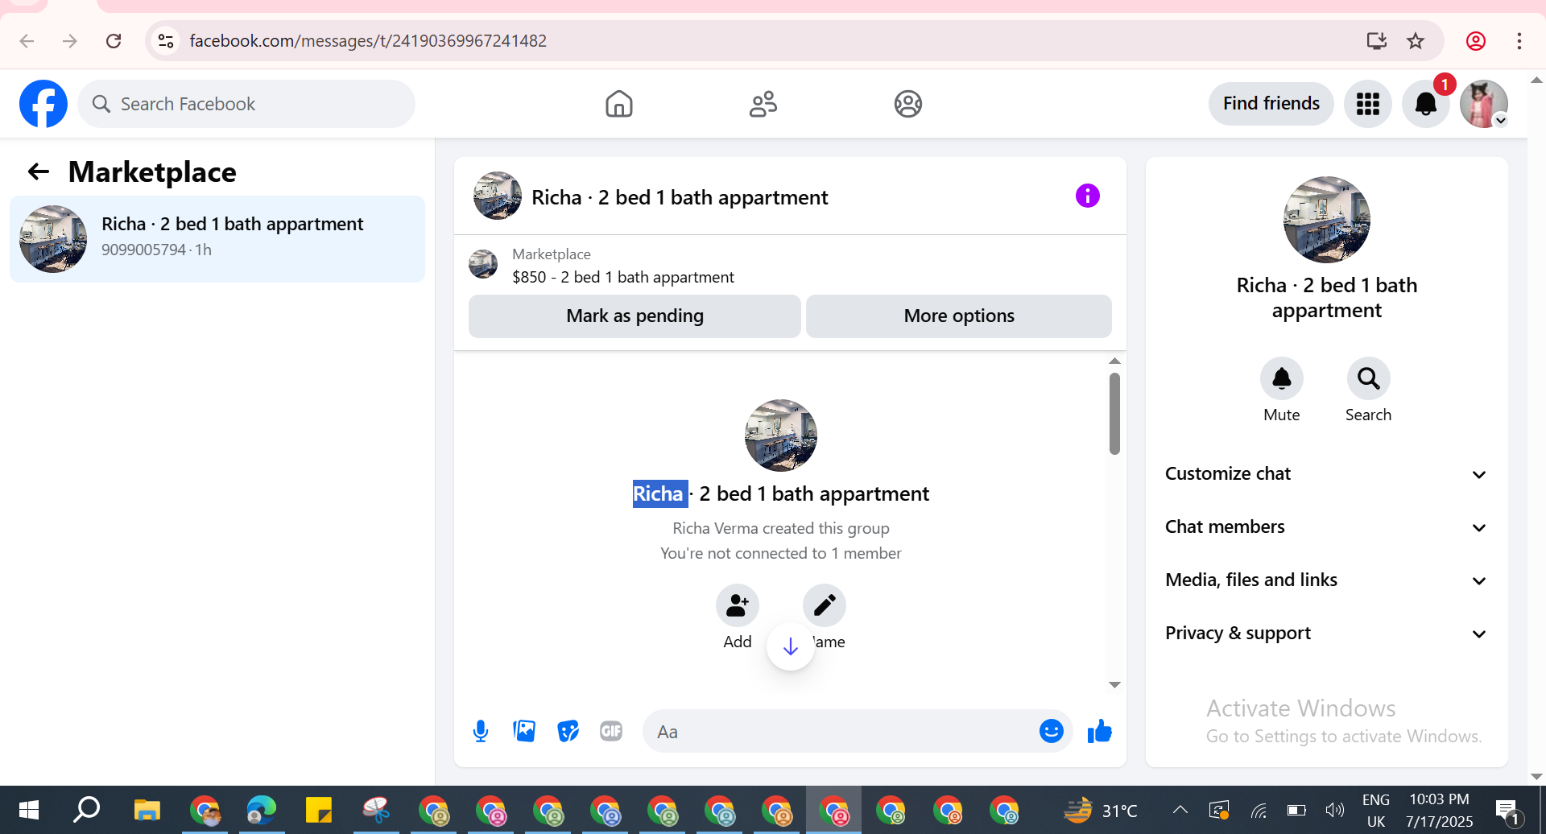Image resolution: width=1546 pixels, height=834 pixels.
Task: Open Windows taskbar search
Action: click(86, 810)
